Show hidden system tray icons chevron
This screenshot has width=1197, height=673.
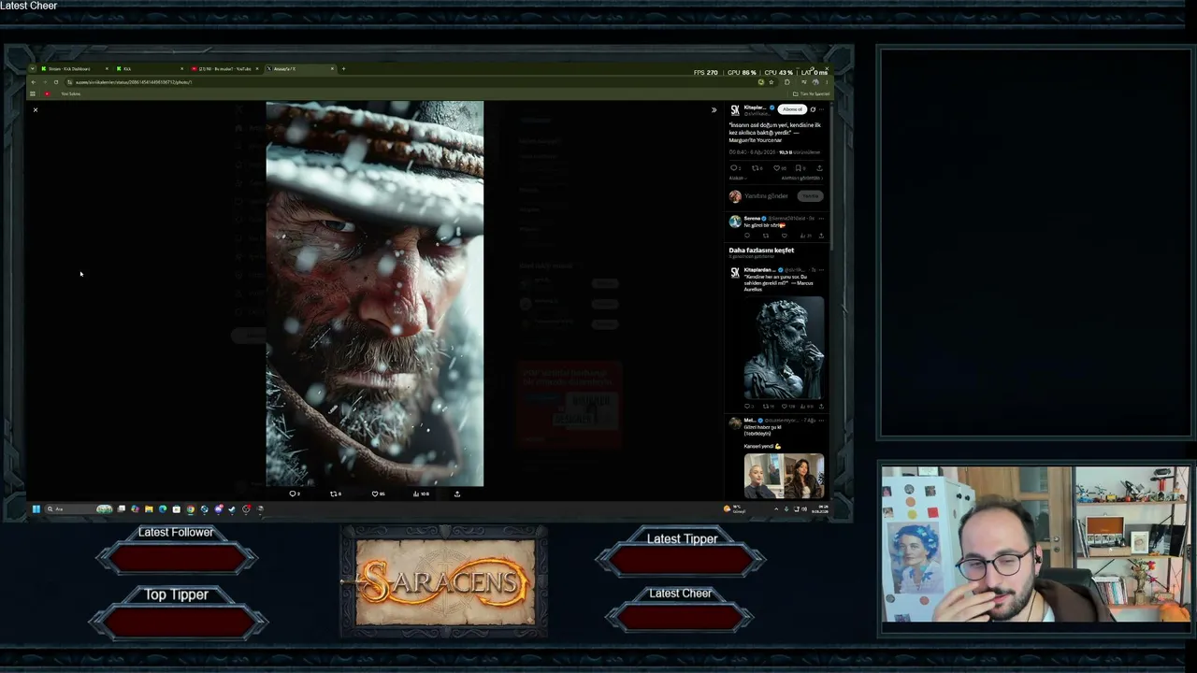[776, 509]
